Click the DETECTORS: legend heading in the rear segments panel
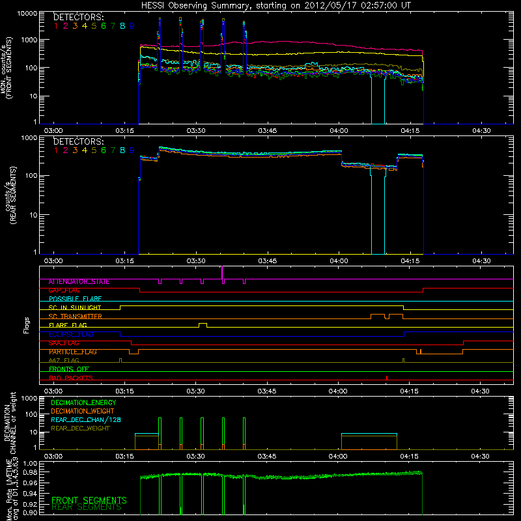The width and height of the screenshot is (521, 521). coord(79,141)
